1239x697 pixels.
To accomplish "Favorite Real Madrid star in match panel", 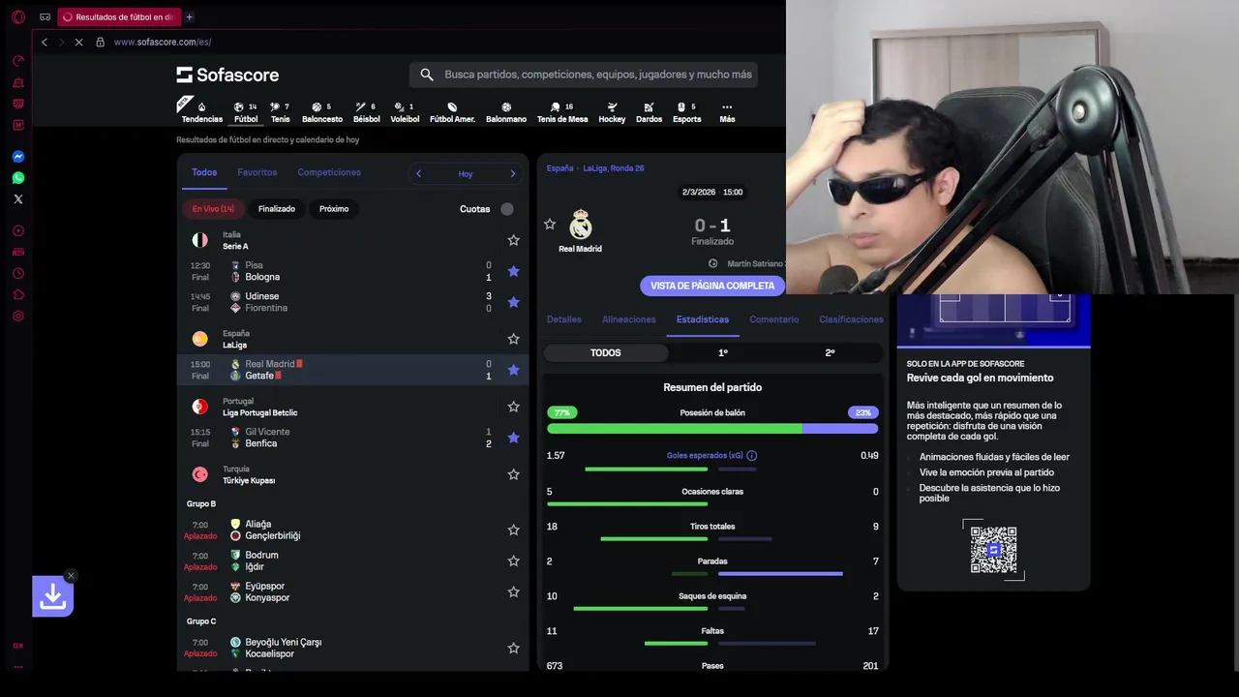I will click(x=550, y=225).
